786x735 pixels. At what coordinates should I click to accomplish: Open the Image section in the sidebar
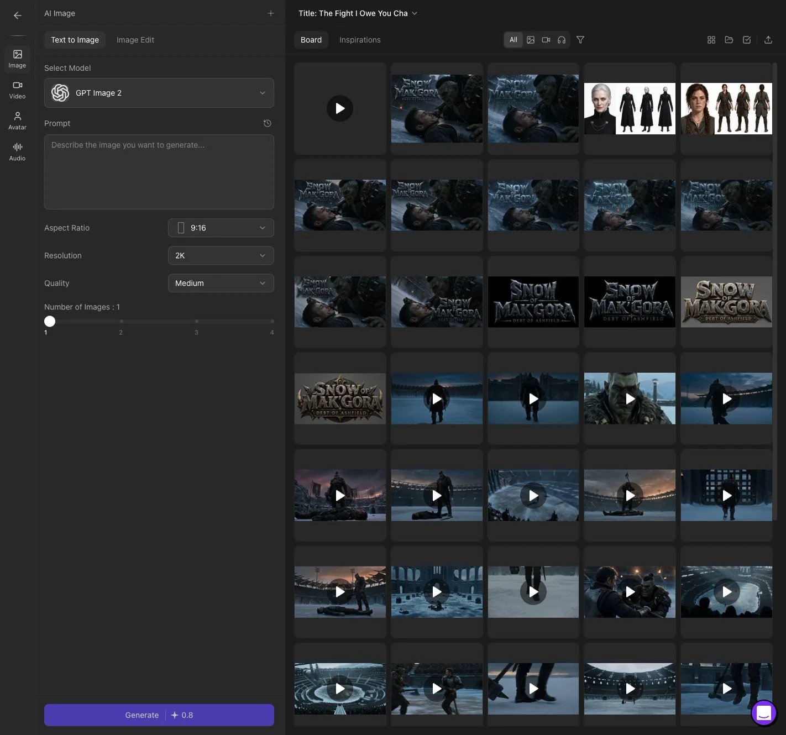coord(17,59)
